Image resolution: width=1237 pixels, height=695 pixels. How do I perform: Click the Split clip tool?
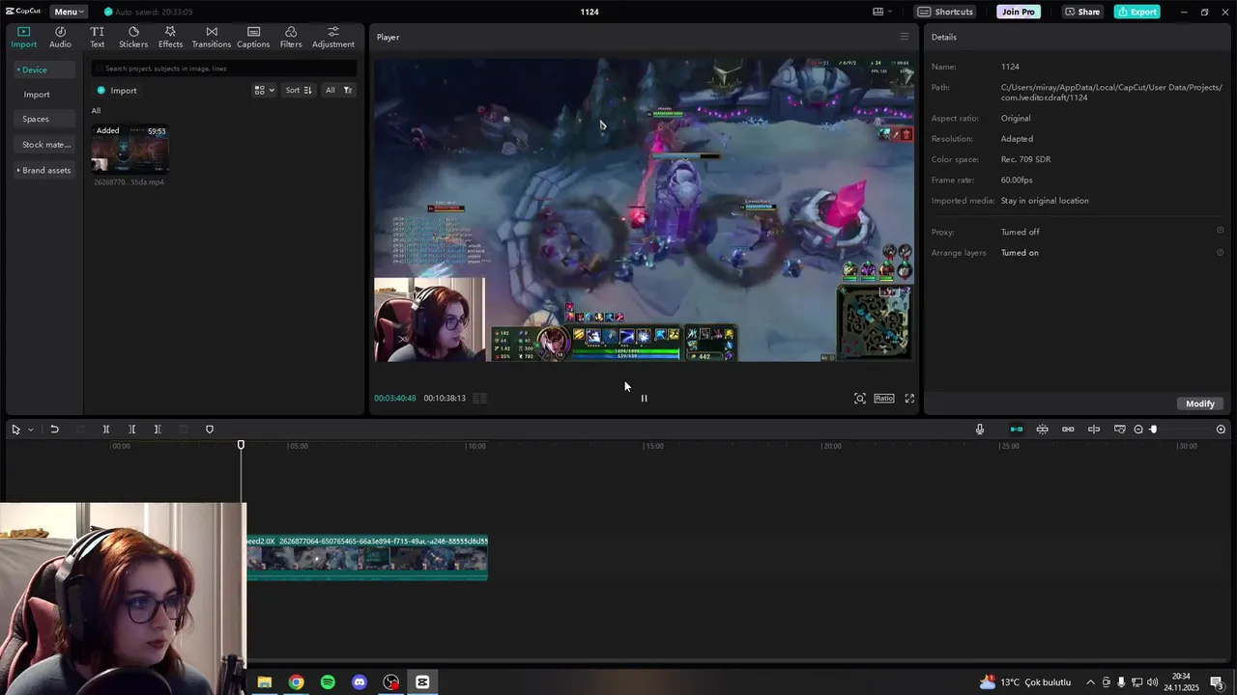(x=106, y=430)
